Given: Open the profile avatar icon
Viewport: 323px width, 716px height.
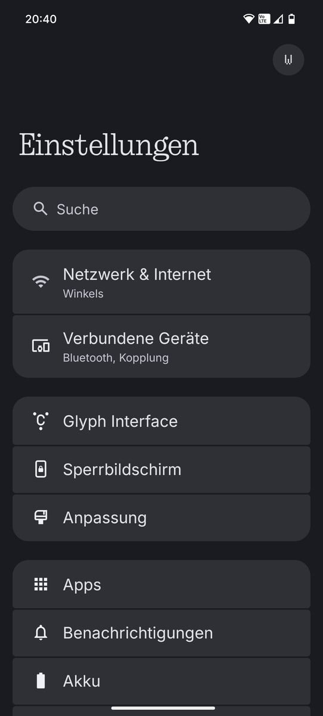Looking at the screenshot, I should [288, 60].
